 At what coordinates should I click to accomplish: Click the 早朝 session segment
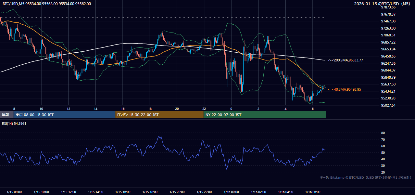click(6, 115)
